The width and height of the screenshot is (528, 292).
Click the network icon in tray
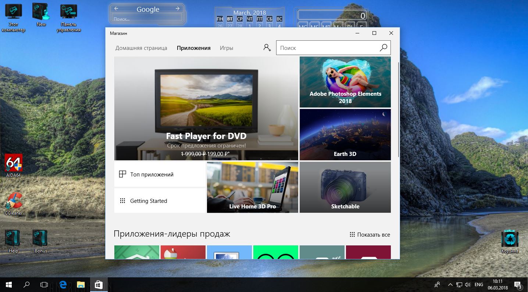pyautogui.click(x=459, y=284)
